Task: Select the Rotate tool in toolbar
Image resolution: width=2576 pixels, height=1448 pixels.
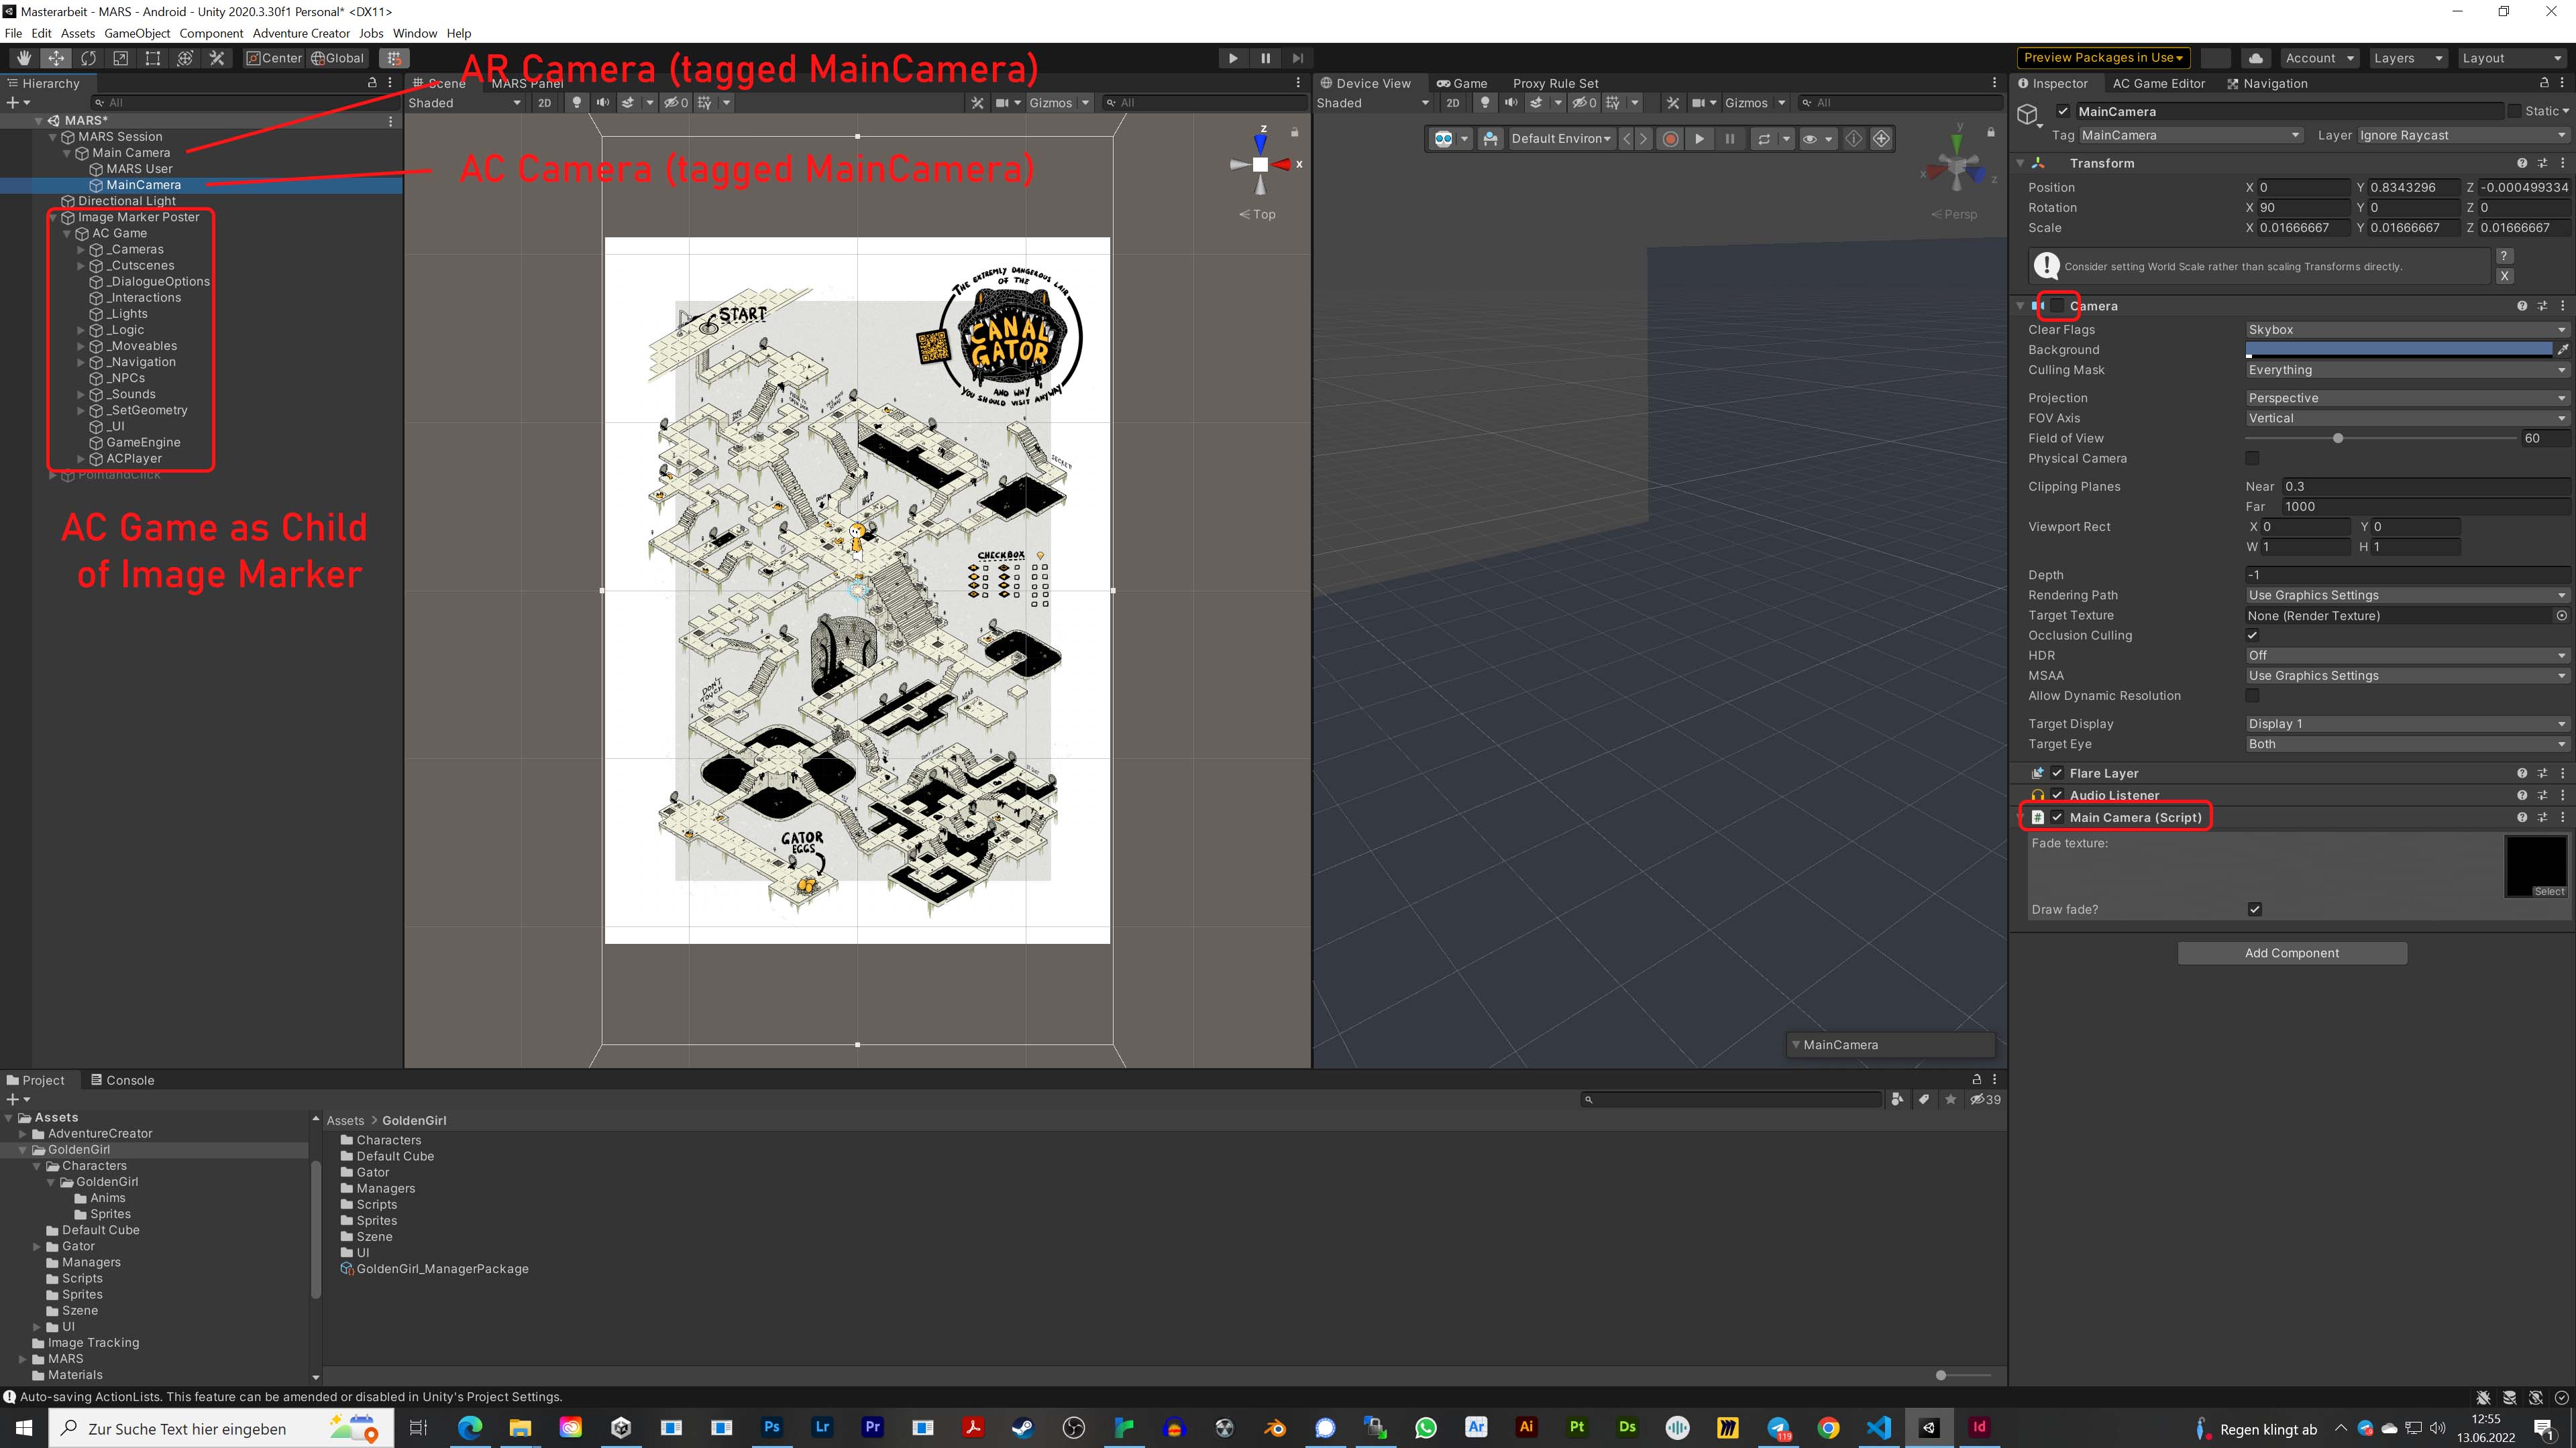Action: tap(89, 58)
